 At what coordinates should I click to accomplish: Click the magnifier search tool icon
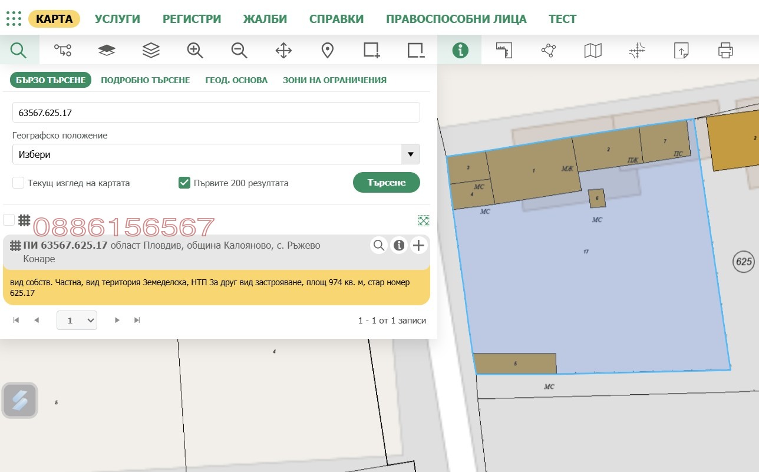click(19, 50)
